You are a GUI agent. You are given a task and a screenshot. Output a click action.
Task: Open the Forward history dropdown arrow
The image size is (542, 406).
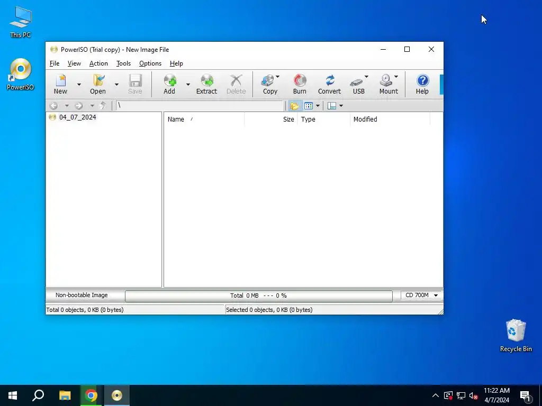pos(92,106)
